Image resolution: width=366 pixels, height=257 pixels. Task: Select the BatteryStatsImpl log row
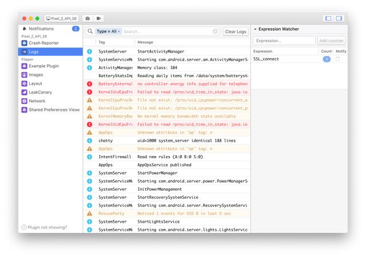167,76
